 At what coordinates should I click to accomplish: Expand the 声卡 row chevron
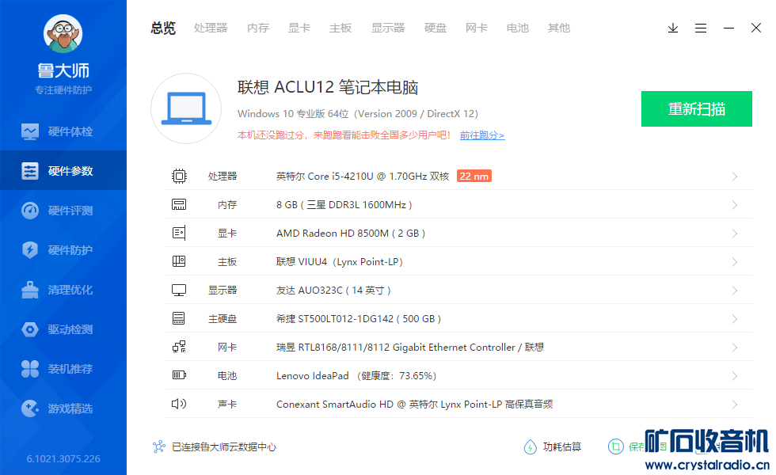coord(735,405)
